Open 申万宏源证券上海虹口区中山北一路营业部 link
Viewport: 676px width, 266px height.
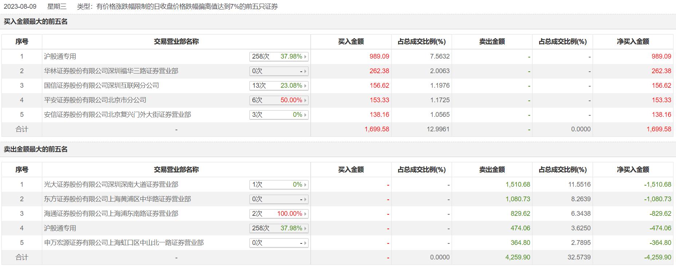(124, 243)
